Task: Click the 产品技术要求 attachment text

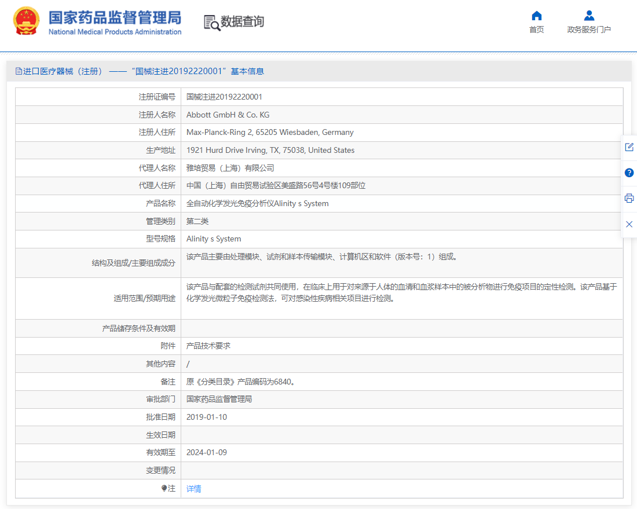Action: click(208, 346)
